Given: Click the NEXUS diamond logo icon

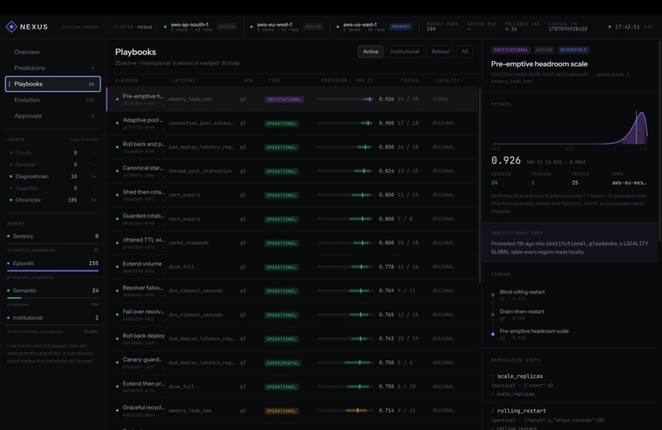Looking at the screenshot, I should click(11, 26).
